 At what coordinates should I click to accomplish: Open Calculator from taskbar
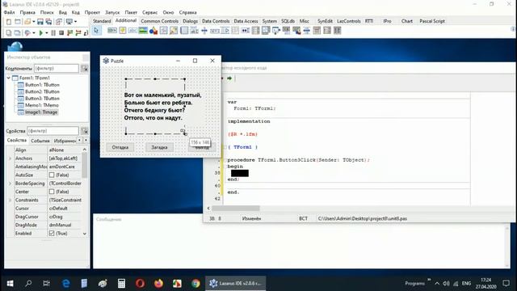pos(121,283)
